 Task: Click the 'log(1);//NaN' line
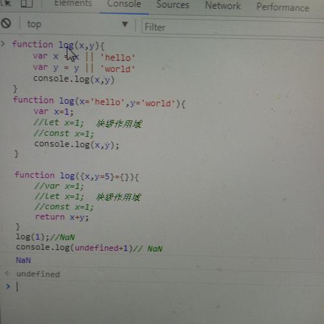(45, 237)
